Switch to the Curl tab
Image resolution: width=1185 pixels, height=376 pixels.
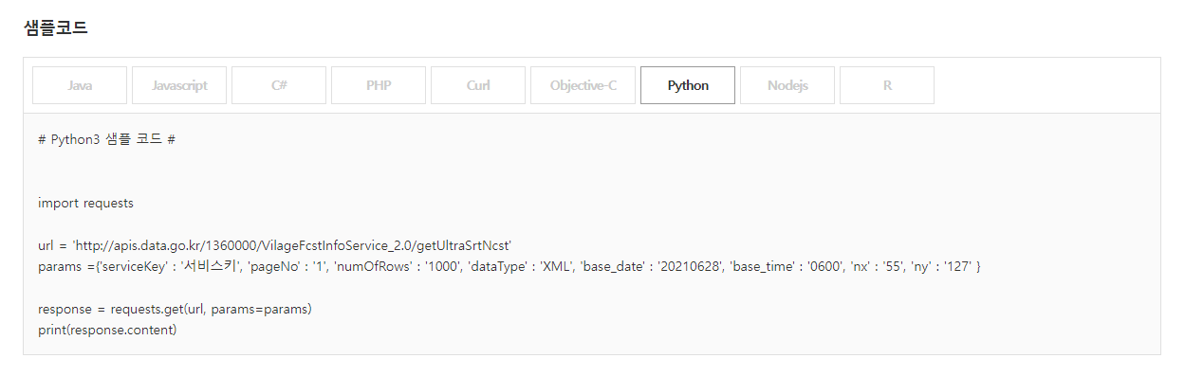478,85
